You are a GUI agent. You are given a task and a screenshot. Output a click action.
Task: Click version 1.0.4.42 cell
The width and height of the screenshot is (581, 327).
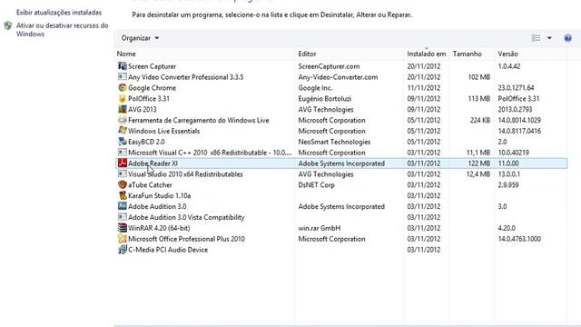point(509,66)
